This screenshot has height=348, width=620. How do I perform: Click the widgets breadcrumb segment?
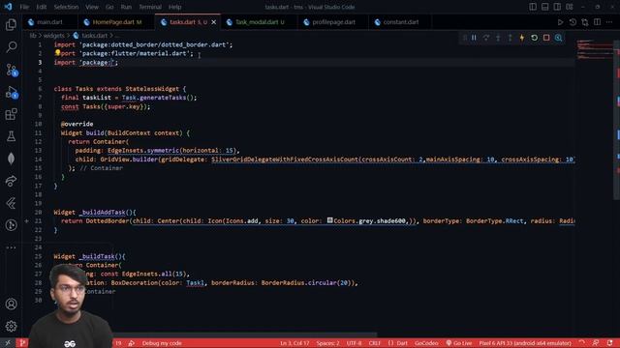pos(54,36)
